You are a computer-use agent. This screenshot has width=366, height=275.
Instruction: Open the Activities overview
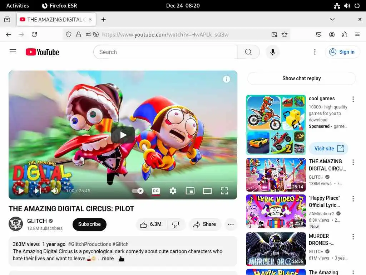click(x=18, y=6)
